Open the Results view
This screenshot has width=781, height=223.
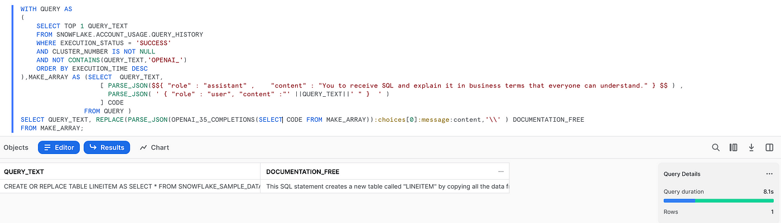click(x=107, y=147)
